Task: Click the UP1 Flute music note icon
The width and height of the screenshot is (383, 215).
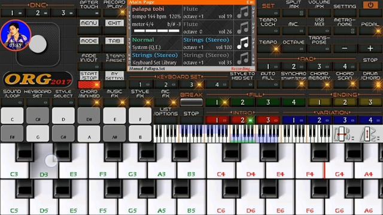Action: [x=242, y=12]
